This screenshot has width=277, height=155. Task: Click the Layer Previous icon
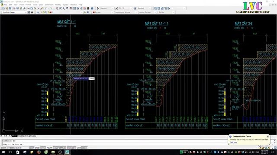coord(88,12)
